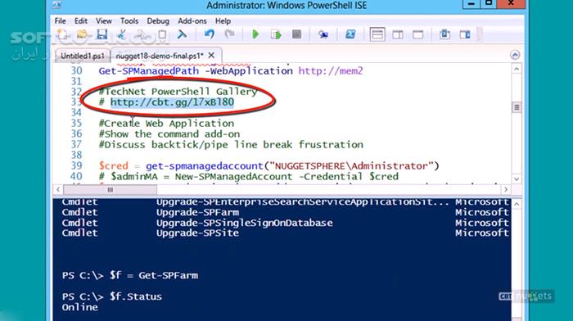Viewport: 573px width, 321px height.
Task: Open the Edit menu
Action: 81,20
